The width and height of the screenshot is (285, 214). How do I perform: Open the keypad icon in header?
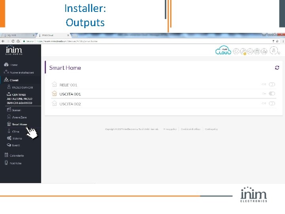[x=257, y=52]
